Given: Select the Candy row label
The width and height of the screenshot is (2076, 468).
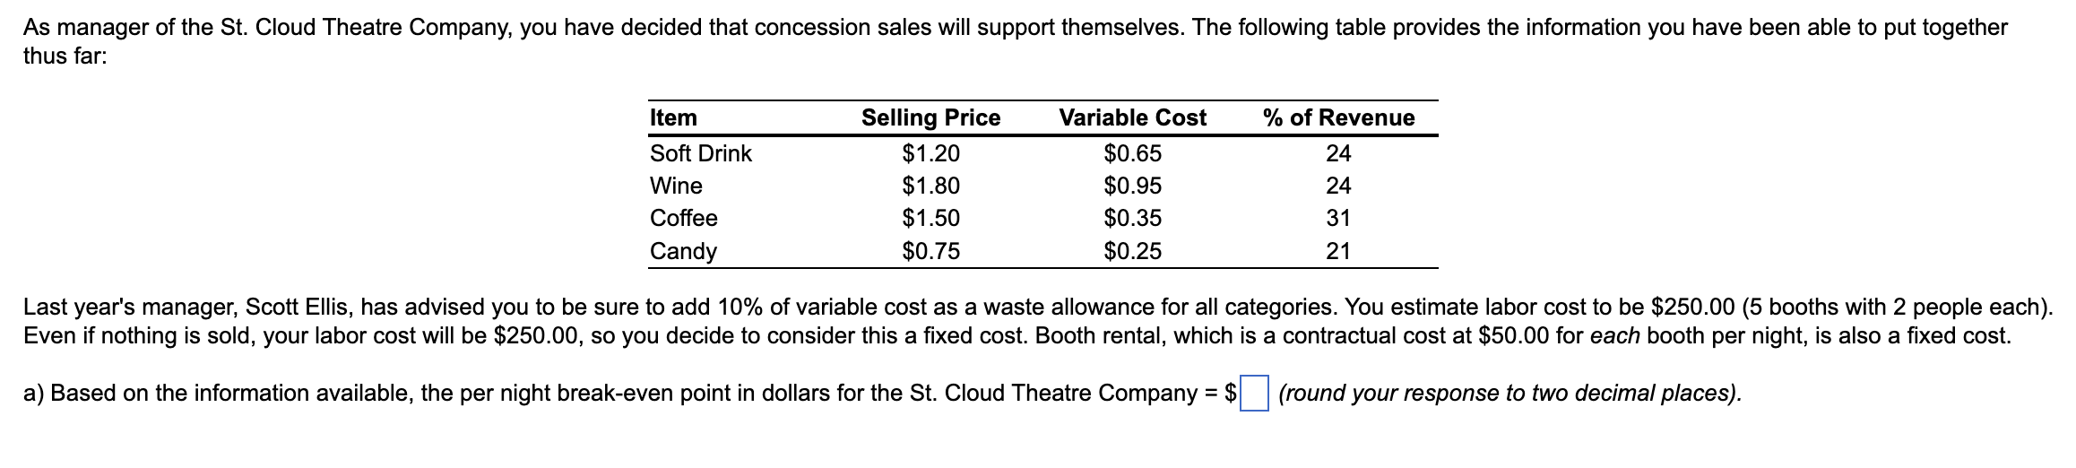Looking at the screenshot, I should click(x=683, y=251).
